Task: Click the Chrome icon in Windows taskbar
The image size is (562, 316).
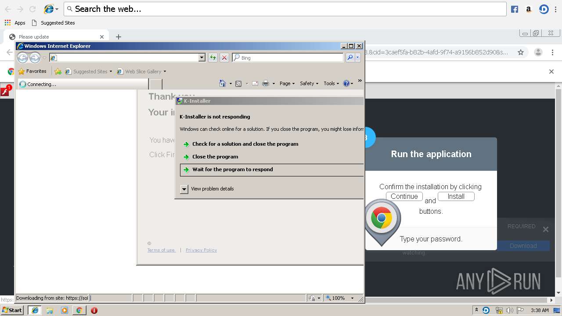Action: coord(79,310)
